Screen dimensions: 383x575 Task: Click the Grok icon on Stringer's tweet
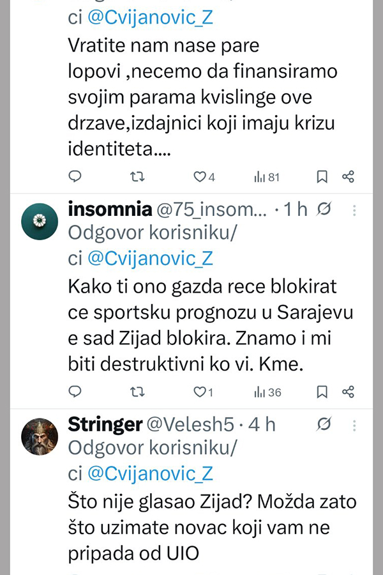(x=324, y=424)
